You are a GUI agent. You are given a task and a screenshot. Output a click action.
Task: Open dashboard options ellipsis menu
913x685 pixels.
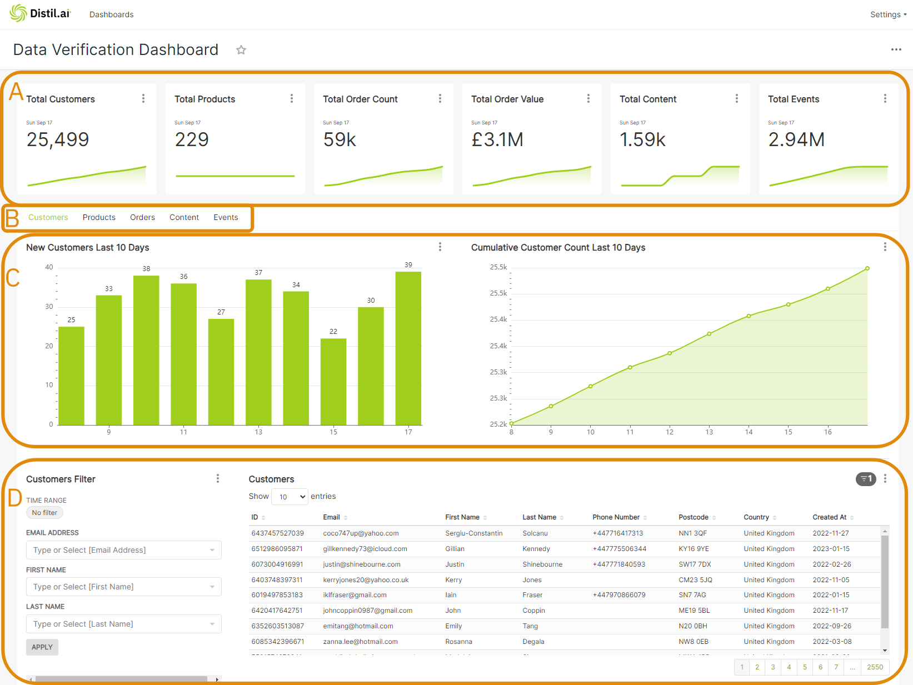(x=896, y=49)
